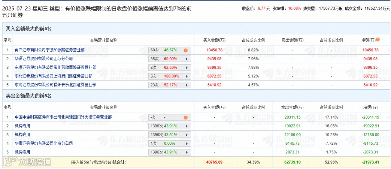
Task: Click the orange question icon in 中国中金财富 row
Action: pyautogui.click(x=185, y=117)
